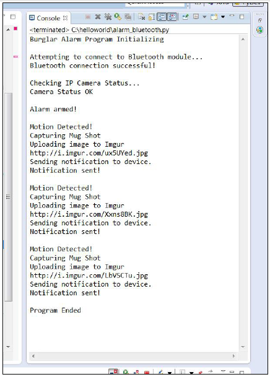Close the Console tab with its X

coord(65,18)
